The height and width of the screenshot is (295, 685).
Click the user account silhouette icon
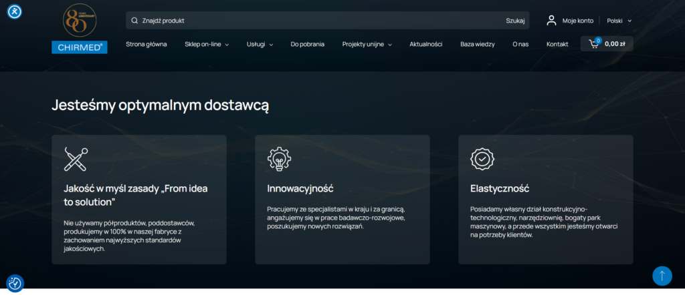(552, 21)
